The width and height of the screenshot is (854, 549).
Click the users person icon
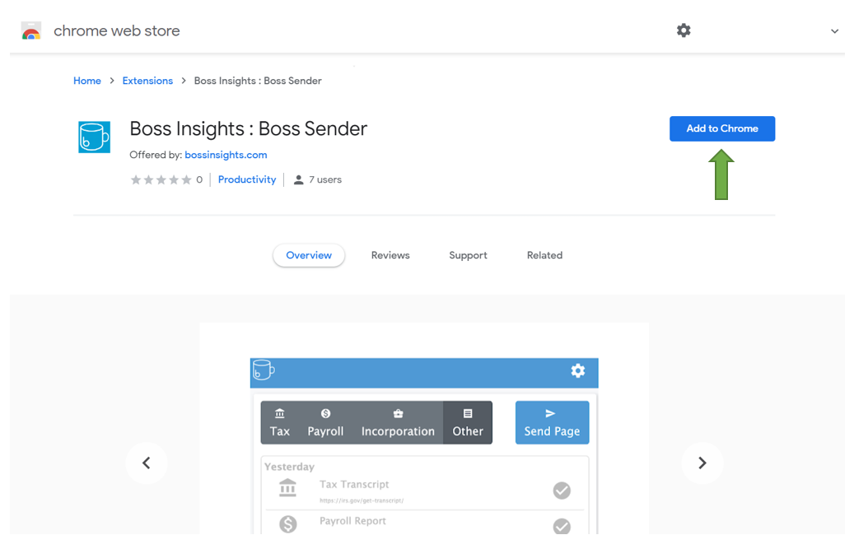point(298,179)
